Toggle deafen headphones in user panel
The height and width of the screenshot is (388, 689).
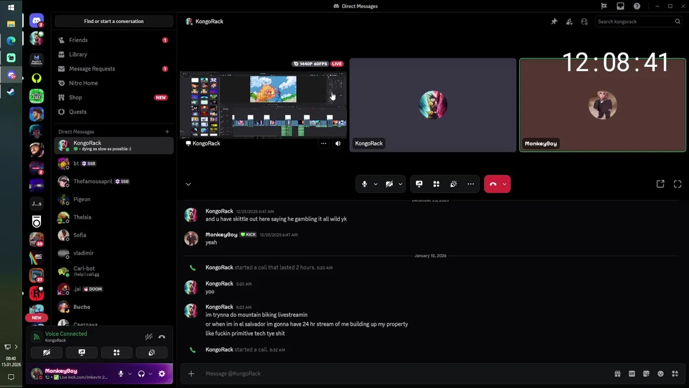coord(141,373)
